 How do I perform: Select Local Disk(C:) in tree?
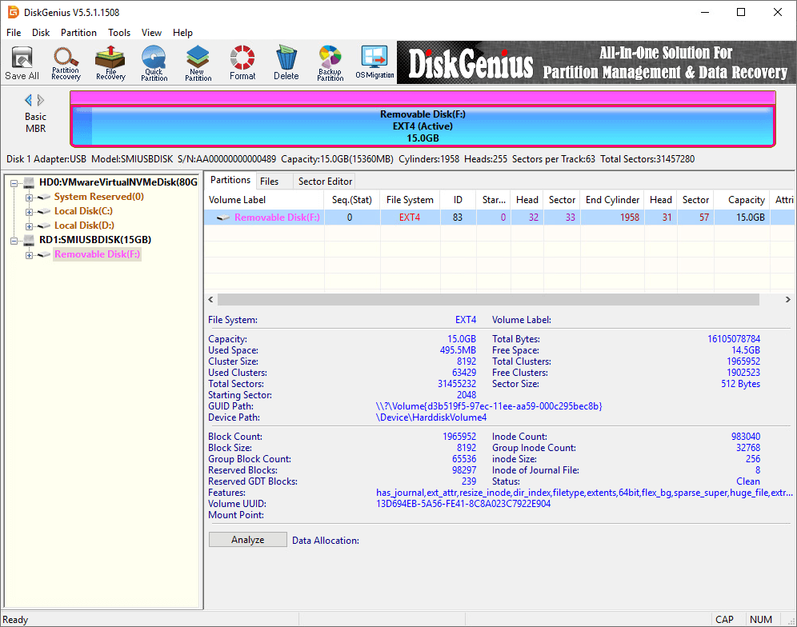(83, 211)
